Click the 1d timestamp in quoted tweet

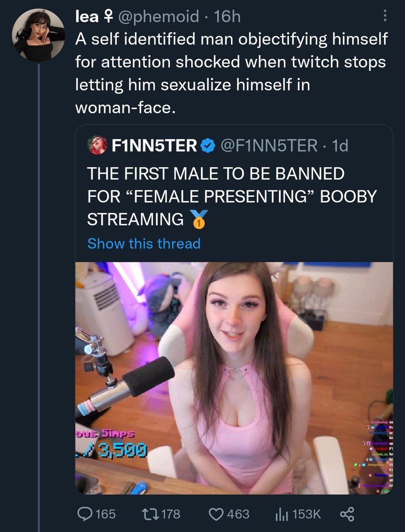[340, 145]
